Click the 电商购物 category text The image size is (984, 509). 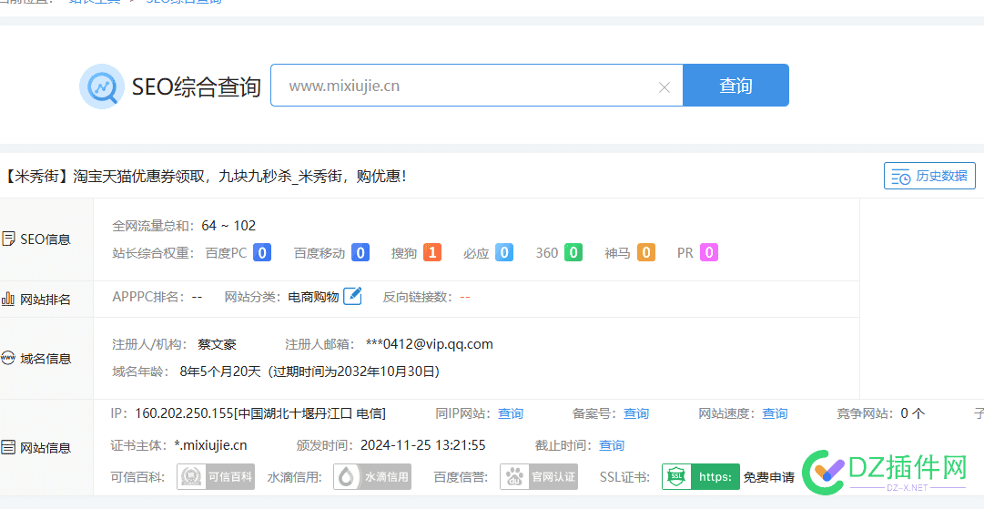[313, 297]
